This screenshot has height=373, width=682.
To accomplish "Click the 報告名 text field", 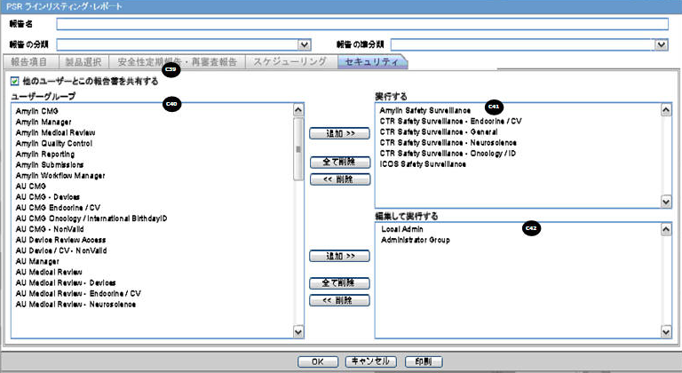I will click(x=362, y=24).
